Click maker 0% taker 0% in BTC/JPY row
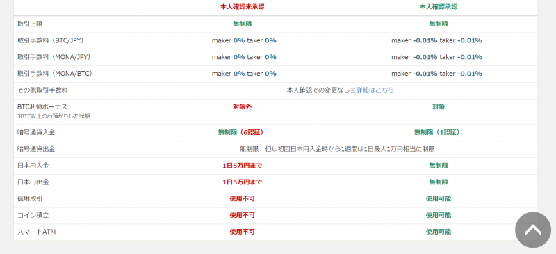This screenshot has height=254, width=556. coord(244,40)
